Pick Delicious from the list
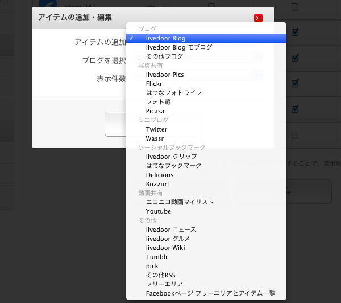 coord(206,175)
